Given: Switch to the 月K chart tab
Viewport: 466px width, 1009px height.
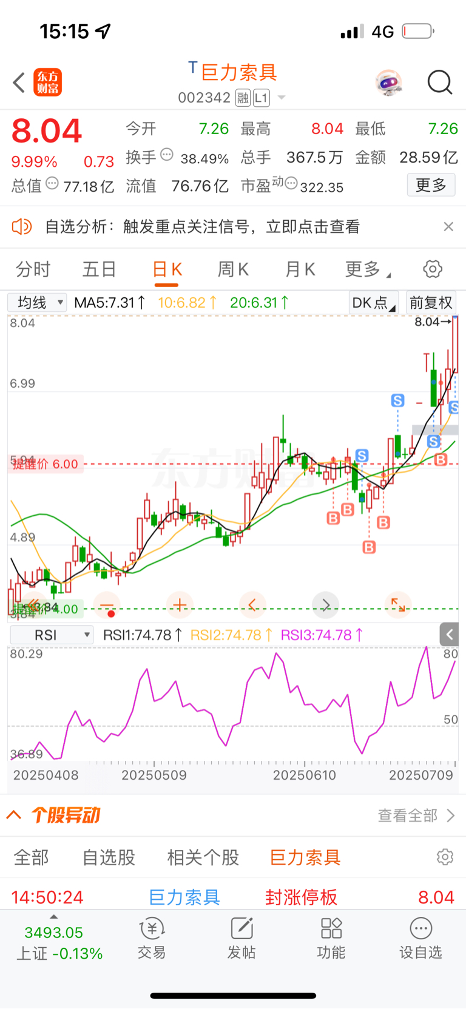Looking at the screenshot, I should [x=300, y=269].
